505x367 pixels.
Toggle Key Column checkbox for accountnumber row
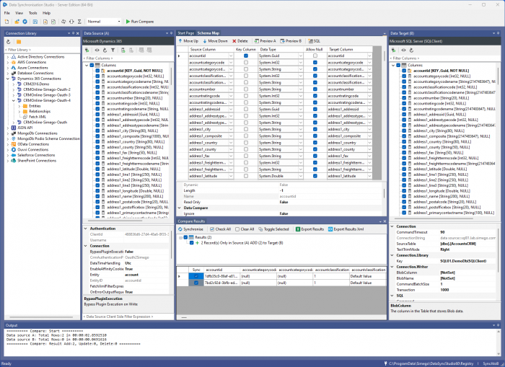[x=246, y=89]
